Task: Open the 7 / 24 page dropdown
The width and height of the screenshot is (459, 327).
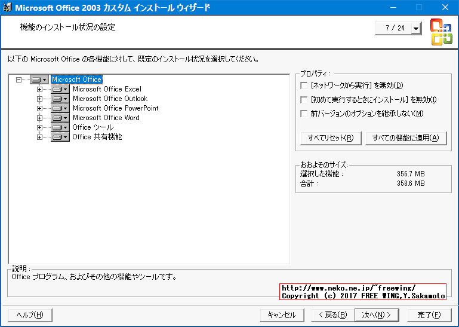Action: click(415, 29)
